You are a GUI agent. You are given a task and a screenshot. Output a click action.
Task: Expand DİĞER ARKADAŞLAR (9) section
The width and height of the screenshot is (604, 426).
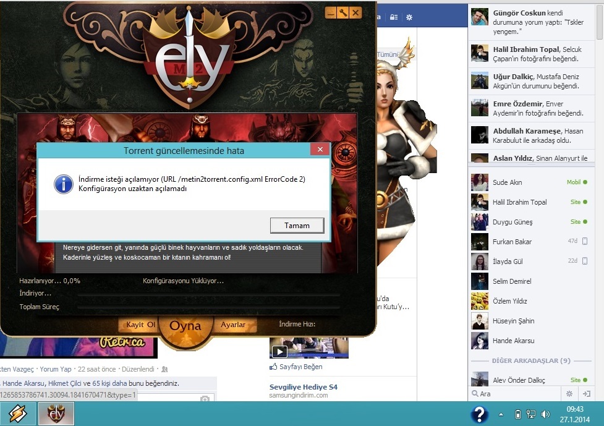pyautogui.click(x=531, y=360)
